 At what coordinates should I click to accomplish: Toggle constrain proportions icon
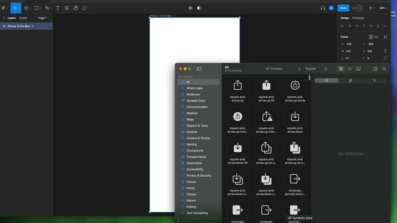point(385,51)
